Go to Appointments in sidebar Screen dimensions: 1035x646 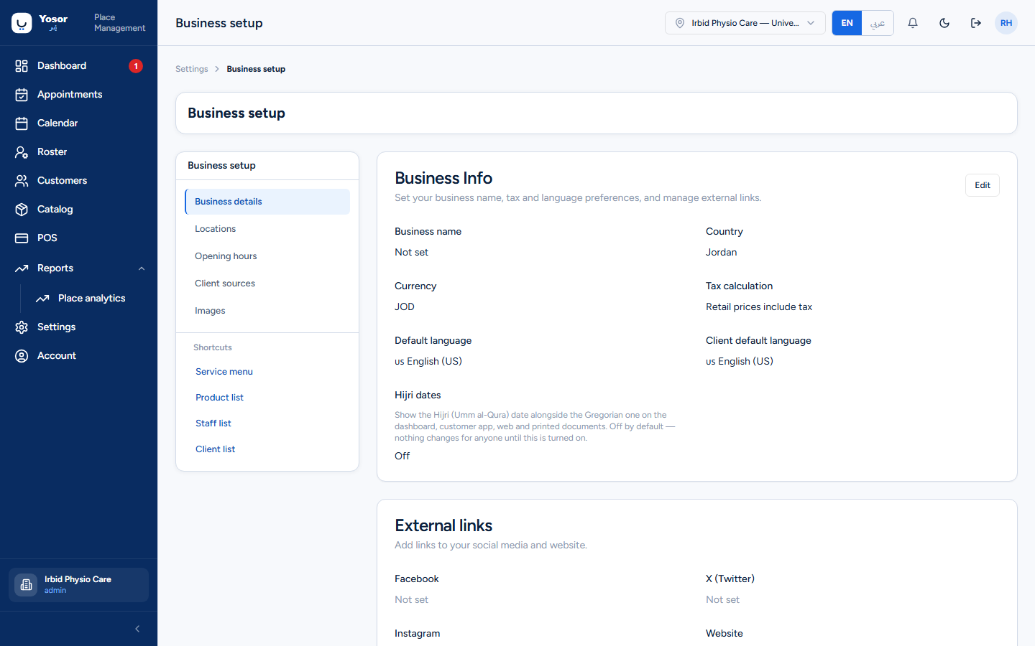[78, 95]
